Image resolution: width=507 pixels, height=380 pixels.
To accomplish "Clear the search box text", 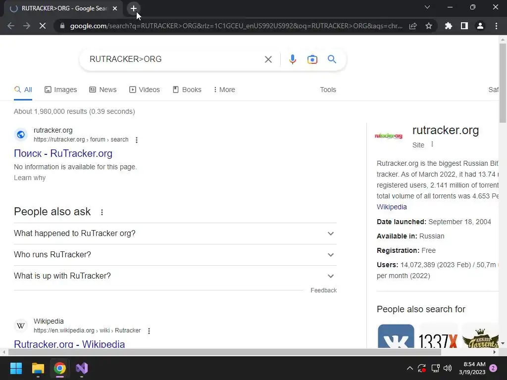I will click(268, 59).
